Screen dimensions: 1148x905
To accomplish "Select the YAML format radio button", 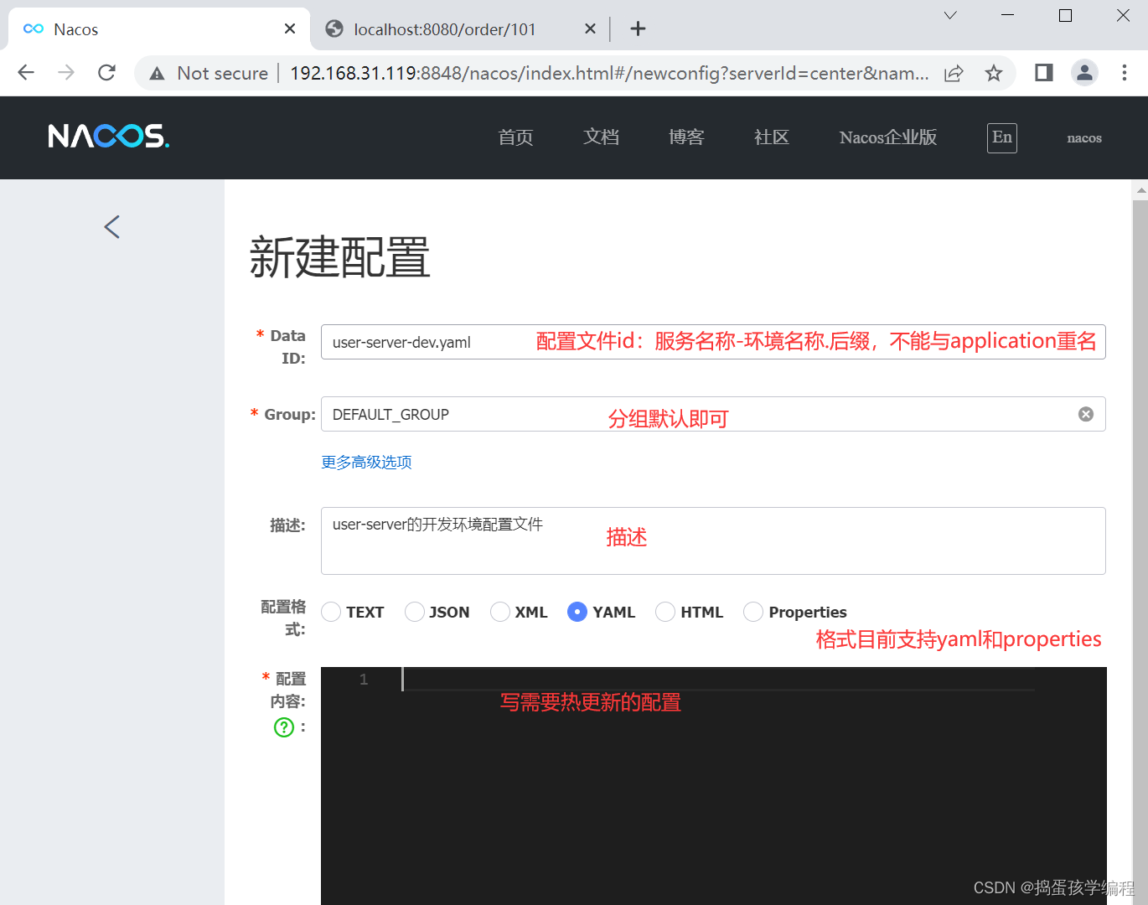I will [x=577, y=612].
